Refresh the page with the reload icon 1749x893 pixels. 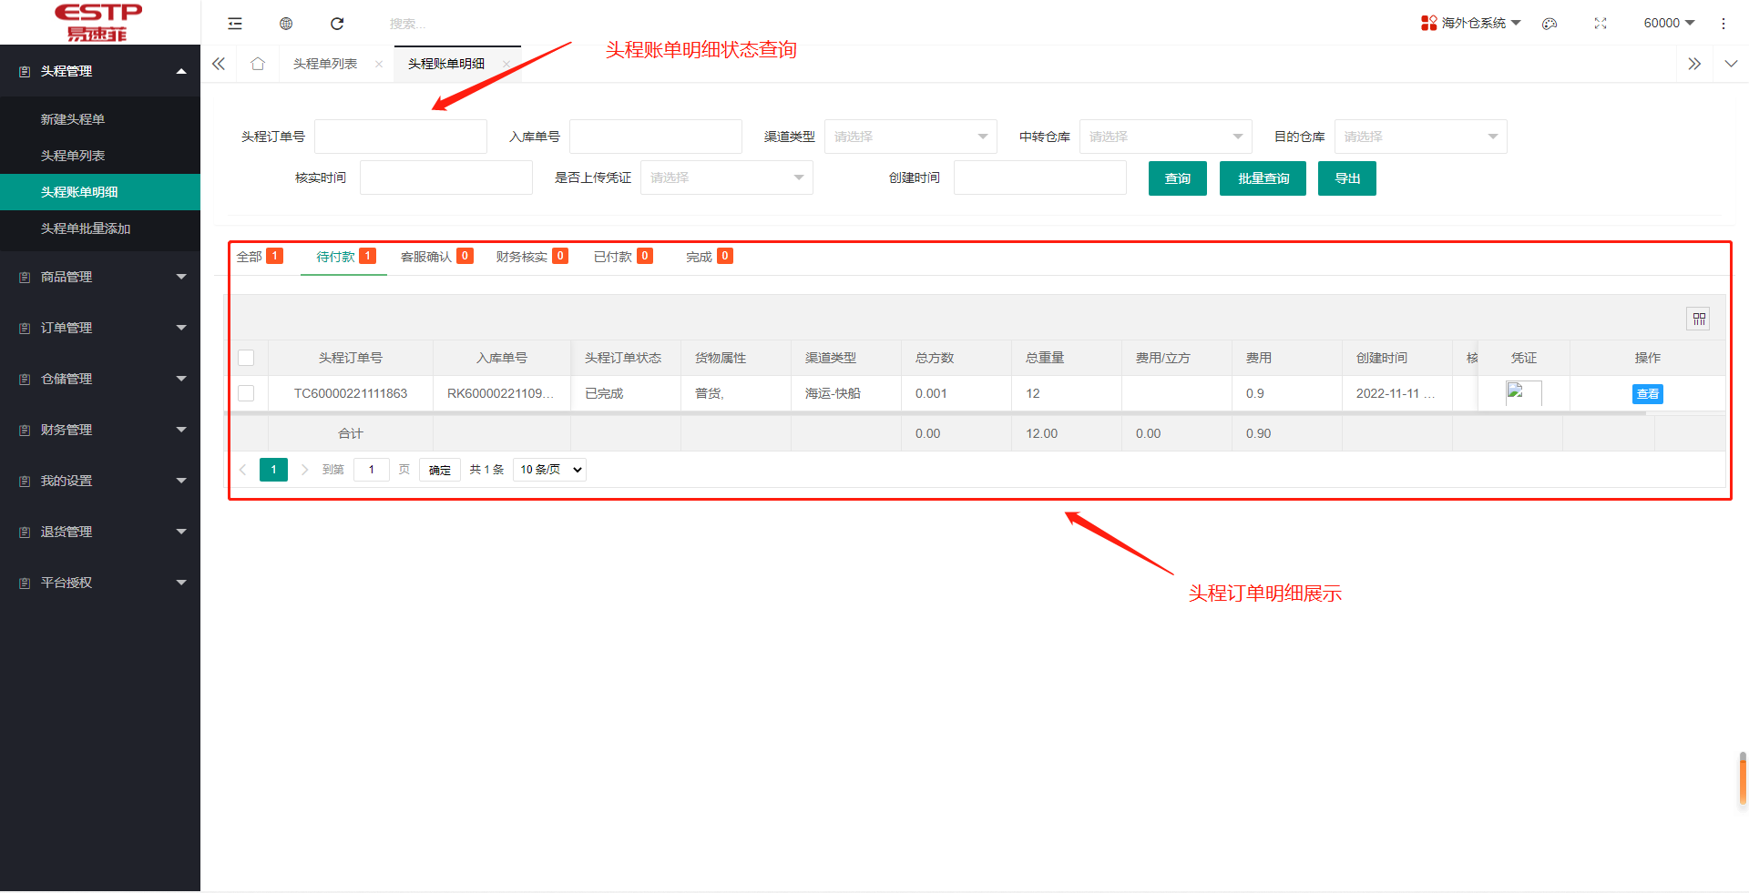coord(337,24)
